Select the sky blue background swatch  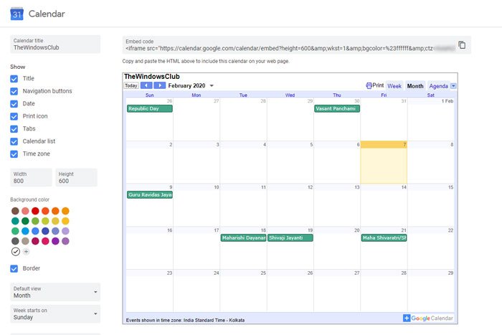point(25,231)
